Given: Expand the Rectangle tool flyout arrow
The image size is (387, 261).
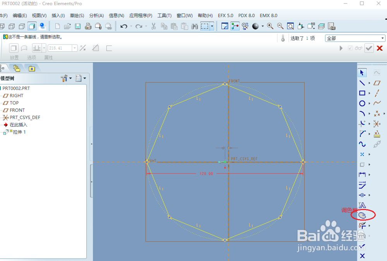Looking at the screenshot, I should 370,93.
